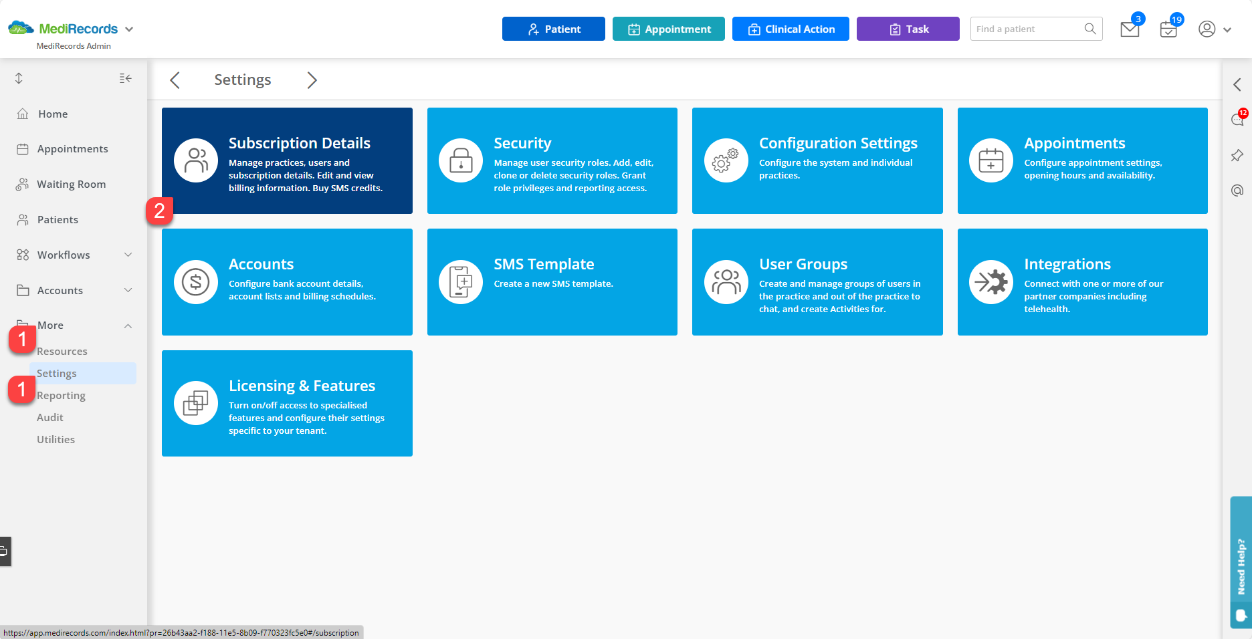Expand the Accounts sidebar section

click(x=128, y=290)
